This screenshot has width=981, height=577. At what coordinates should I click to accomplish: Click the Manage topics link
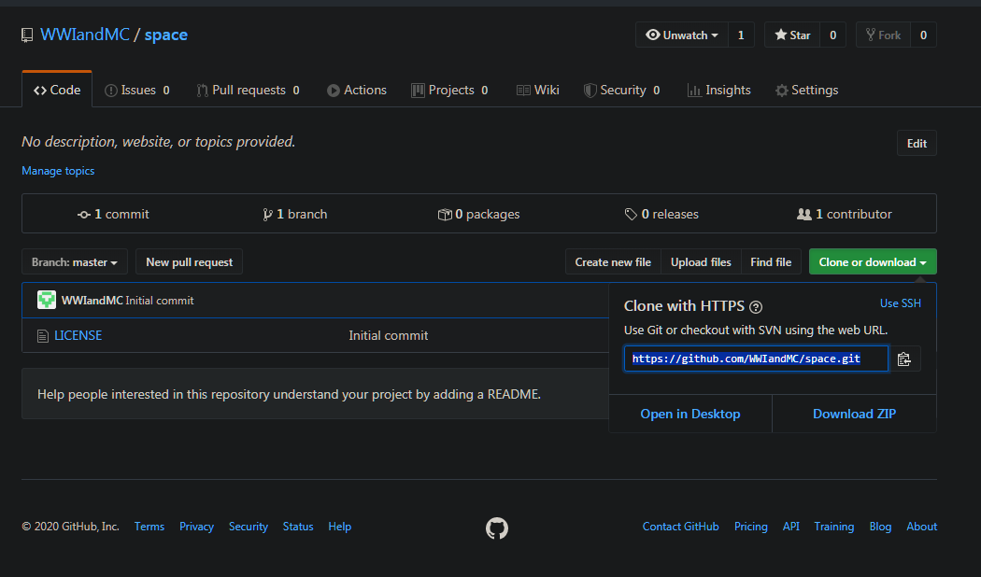tap(58, 171)
